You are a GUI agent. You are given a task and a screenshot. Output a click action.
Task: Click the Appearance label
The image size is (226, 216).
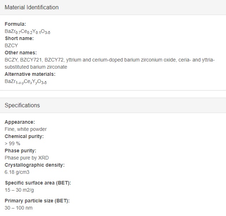coord(20,122)
